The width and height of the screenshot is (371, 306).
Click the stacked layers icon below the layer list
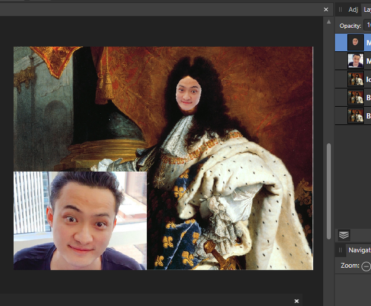pos(344,235)
